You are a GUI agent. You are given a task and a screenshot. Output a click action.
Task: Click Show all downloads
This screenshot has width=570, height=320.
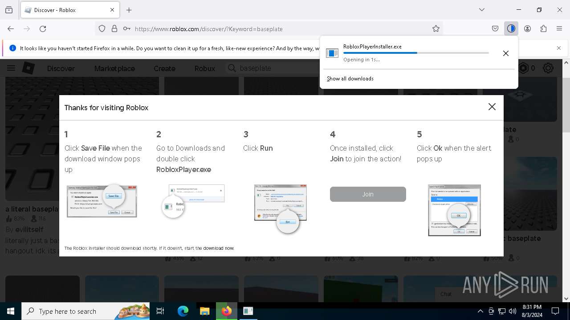pyautogui.click(x=350, y=79)
